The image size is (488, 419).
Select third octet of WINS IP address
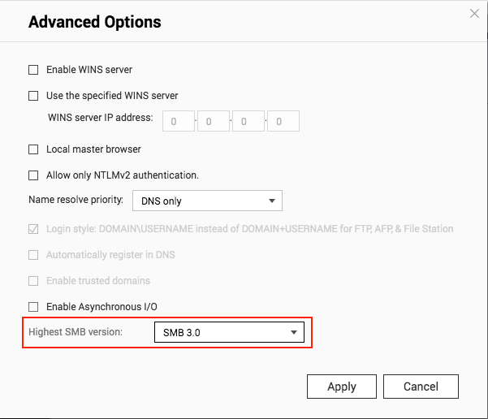tap(248, 121)
